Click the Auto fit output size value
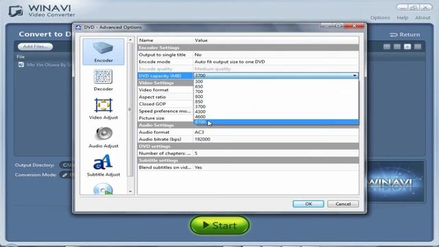The width and height of the screenshot is (439, 247). click(x=230, y=62)
